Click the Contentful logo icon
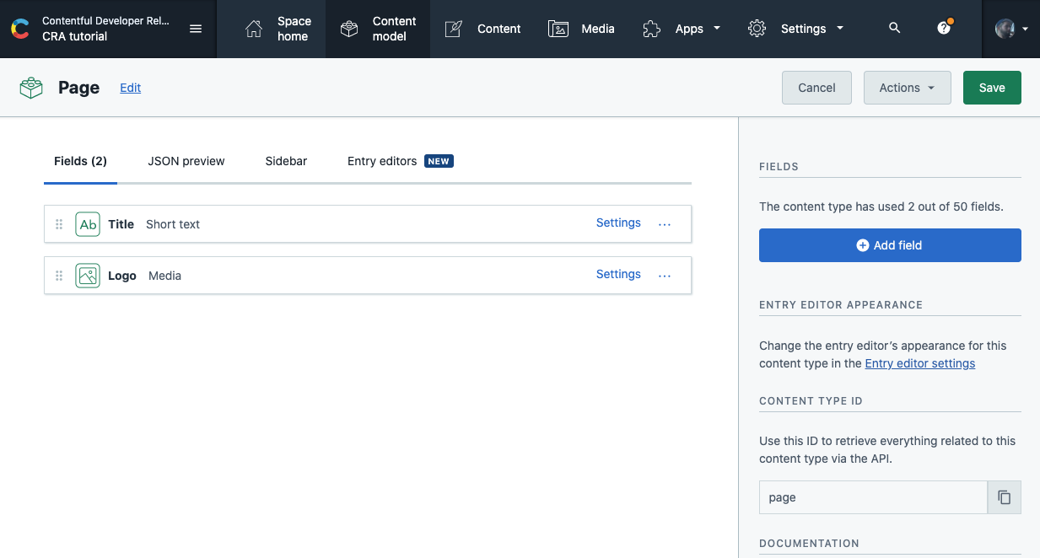This screenshot has height=558, width=1040. click(19, 28)
